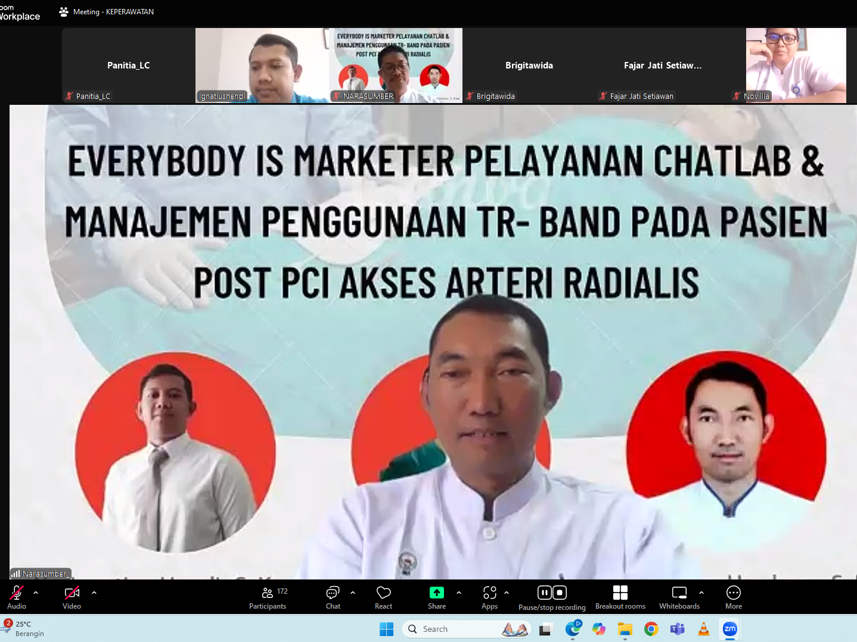857x642 pixels.
Task: Expand the Chat options arrow
Action: click(353, 593)
